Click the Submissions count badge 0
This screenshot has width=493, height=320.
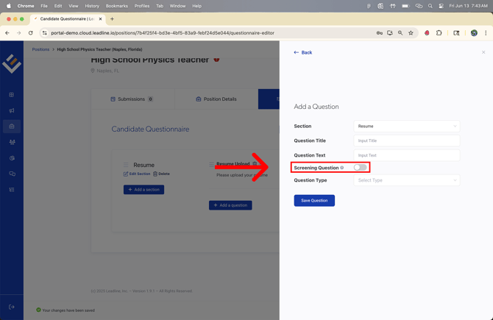150,99
